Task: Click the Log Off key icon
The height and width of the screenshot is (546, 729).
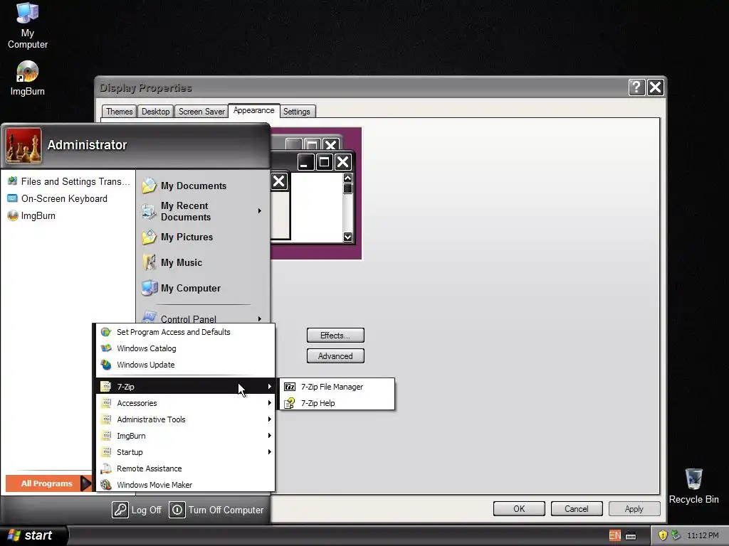Action: click(x=120, y=510)
